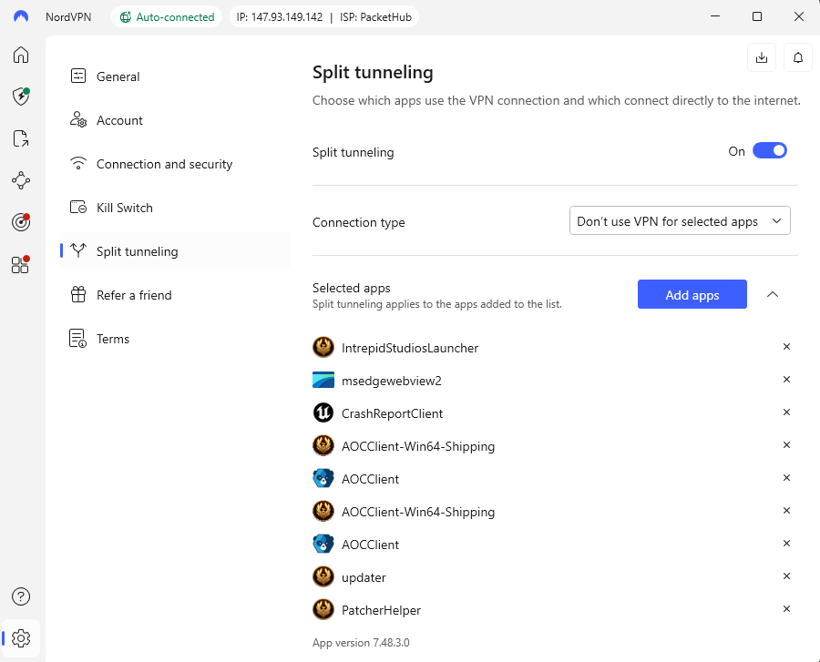Go to Connection and security settings
The height and width of the screenshot is (662, 820).
point(164,164)
